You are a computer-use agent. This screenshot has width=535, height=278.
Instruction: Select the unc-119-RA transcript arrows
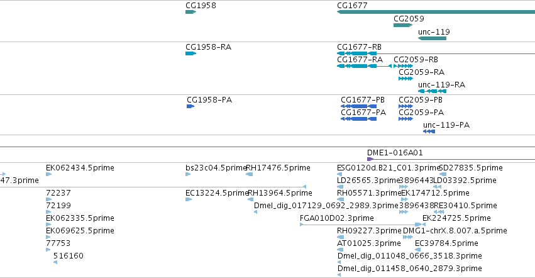432,91
